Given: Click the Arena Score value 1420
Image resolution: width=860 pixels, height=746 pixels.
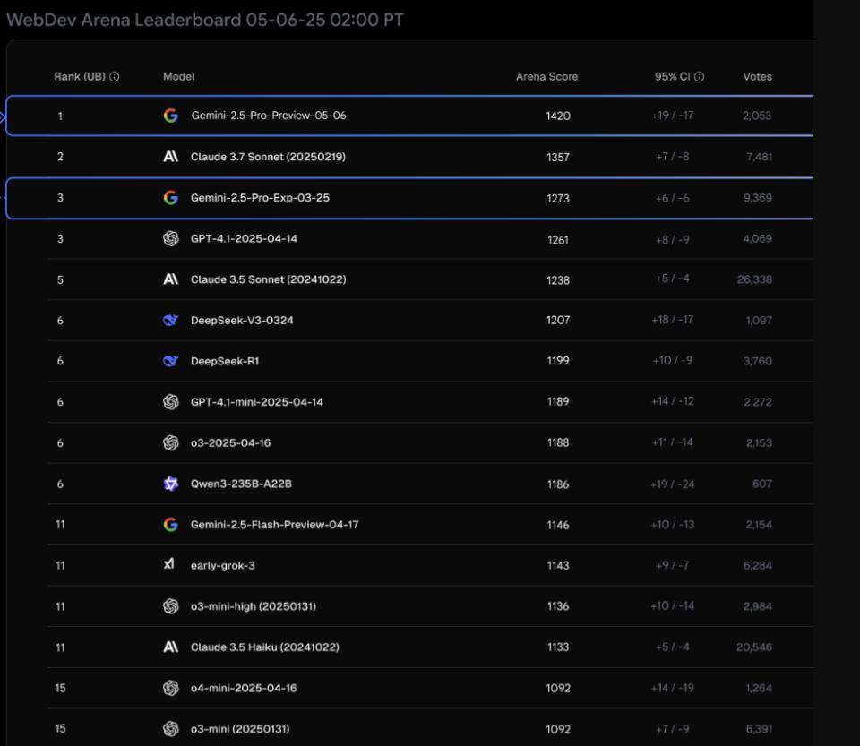Looking at the screenshot, I should (558, 116).
